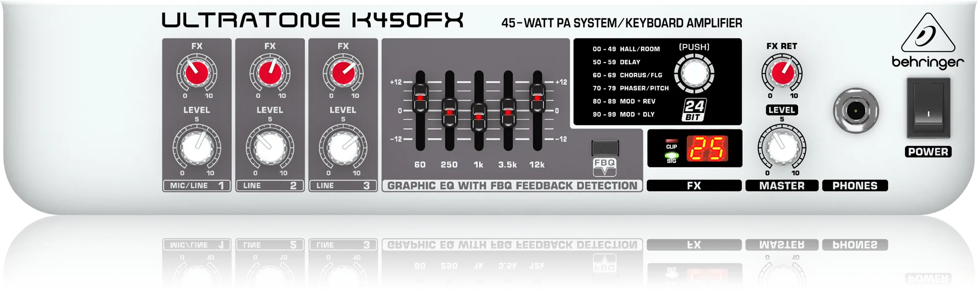Click the 60 Hz EQ slider handle

pos(420,98)
